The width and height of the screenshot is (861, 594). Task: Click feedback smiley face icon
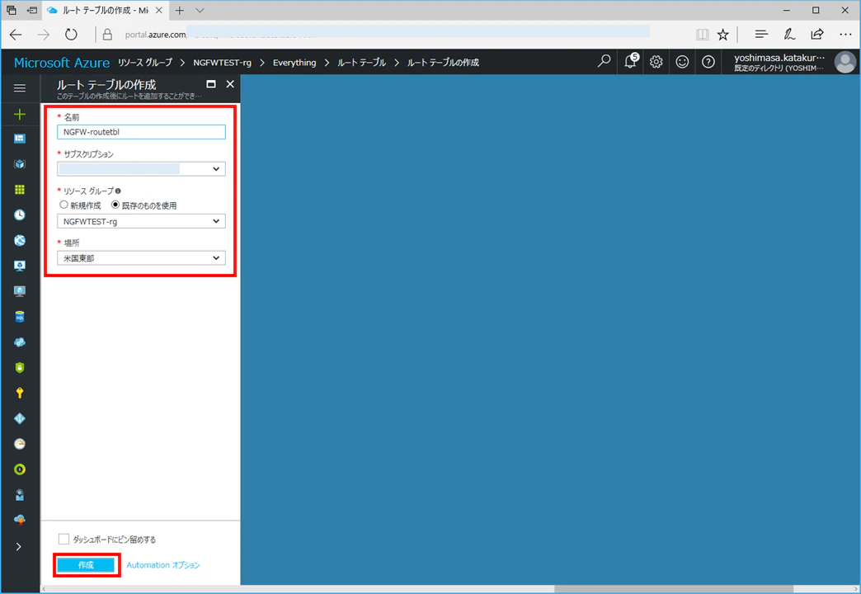[682, 62]
